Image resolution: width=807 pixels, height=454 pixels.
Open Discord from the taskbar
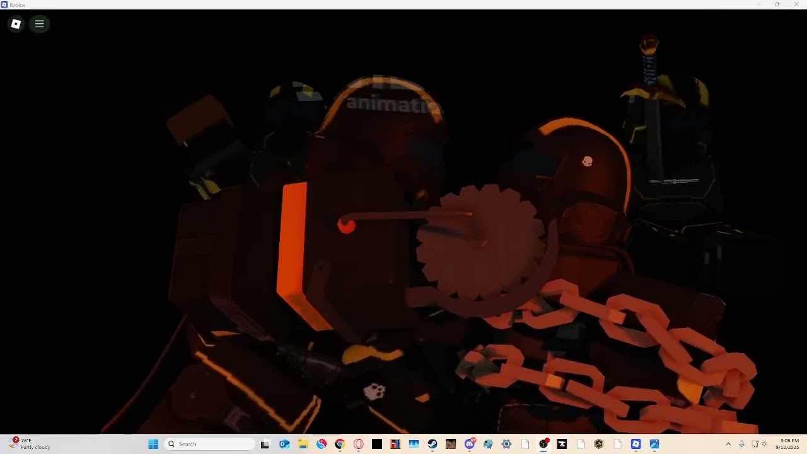470,444
